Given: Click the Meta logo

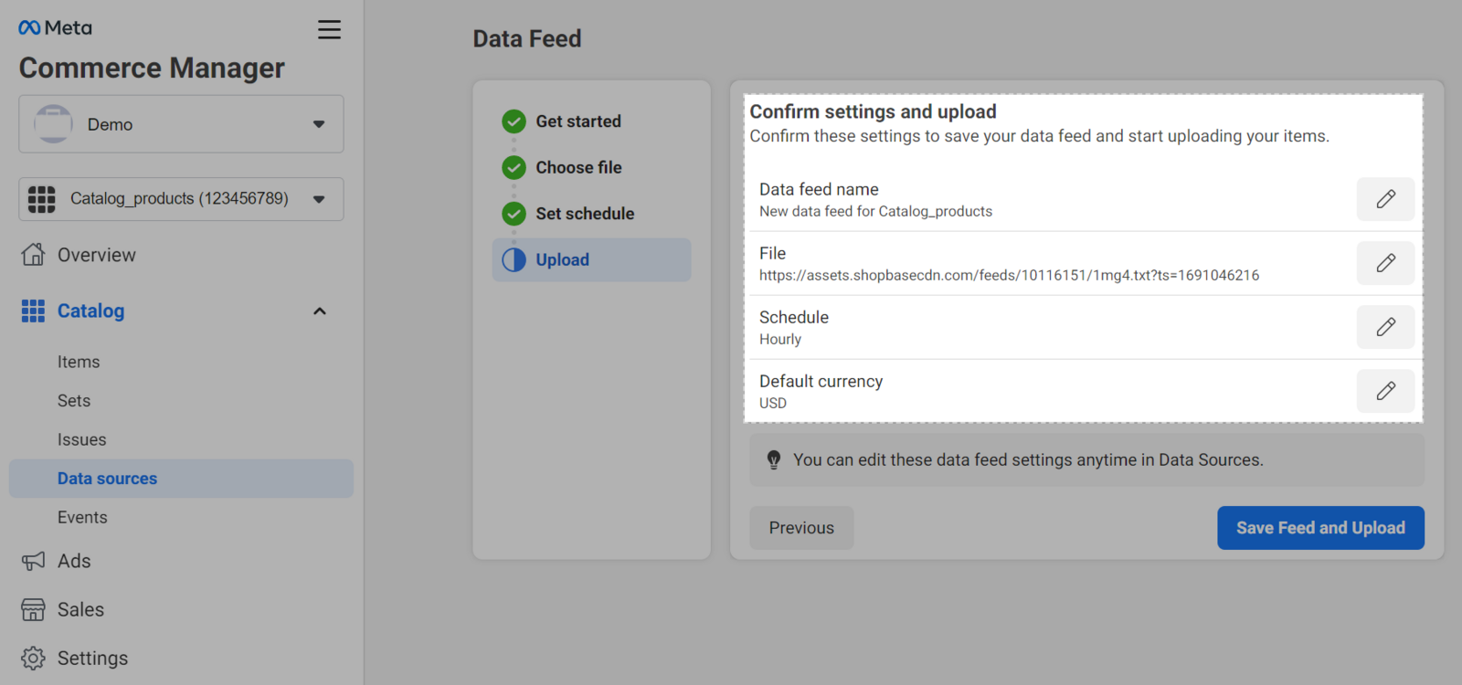Looking at the screenshot, I should [x=55, y=28].
